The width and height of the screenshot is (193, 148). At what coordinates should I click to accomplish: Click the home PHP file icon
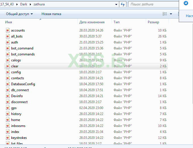tap(8, 120)
